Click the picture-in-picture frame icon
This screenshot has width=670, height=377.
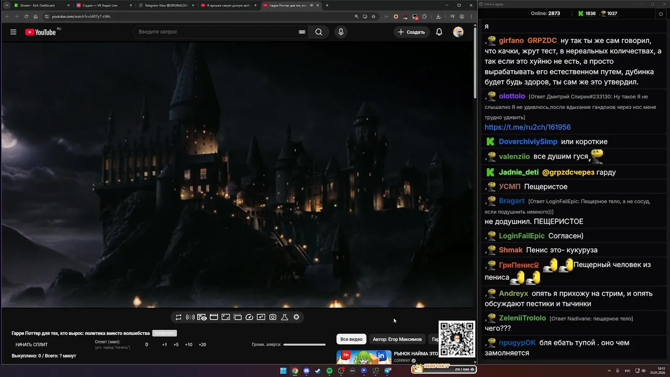226,317
